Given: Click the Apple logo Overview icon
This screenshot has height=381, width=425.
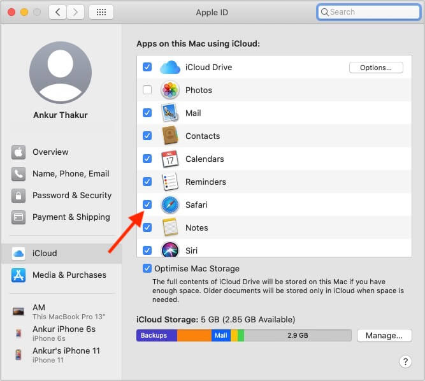Looking at the screenshot, I should click(x=18, y=152).
